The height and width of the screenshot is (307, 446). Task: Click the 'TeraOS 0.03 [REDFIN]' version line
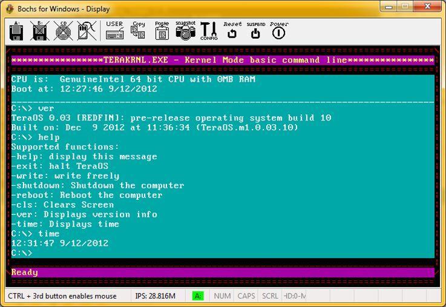coord(171,118)
